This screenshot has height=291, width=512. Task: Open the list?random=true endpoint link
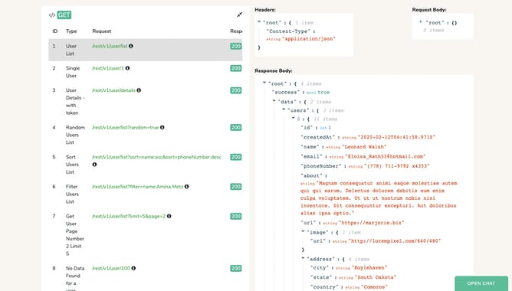[126, 127]
